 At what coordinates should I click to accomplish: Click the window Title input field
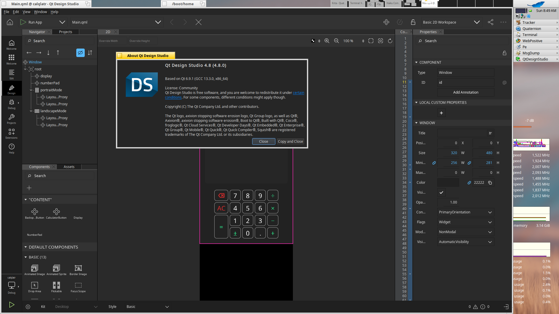(x=462, y=133)
